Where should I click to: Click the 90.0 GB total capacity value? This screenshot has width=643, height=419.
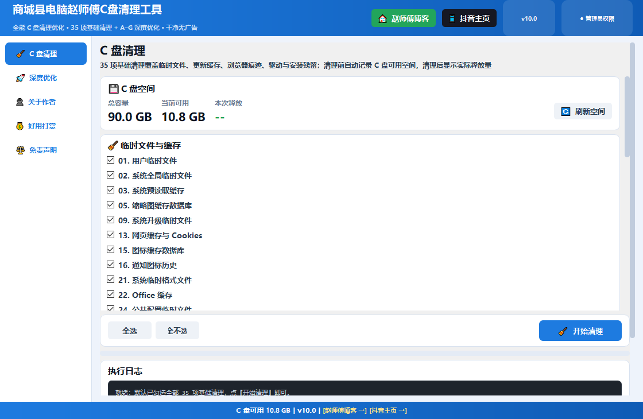[x=130, y=117]
